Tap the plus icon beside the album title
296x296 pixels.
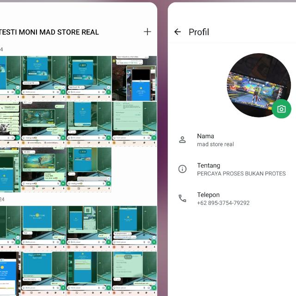point(147,32)
